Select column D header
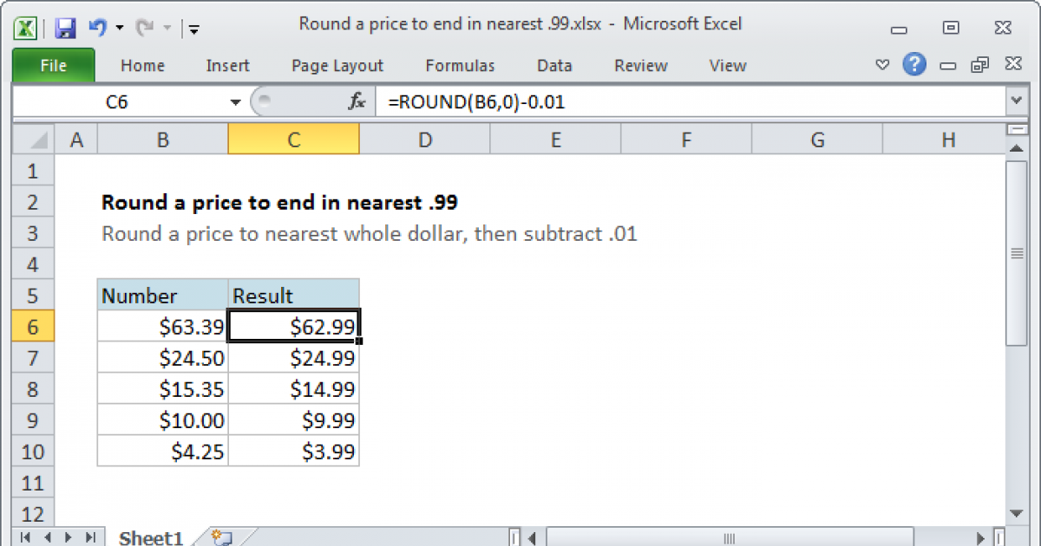This screenshot has width=1041, height=546. tap(425, 140)
